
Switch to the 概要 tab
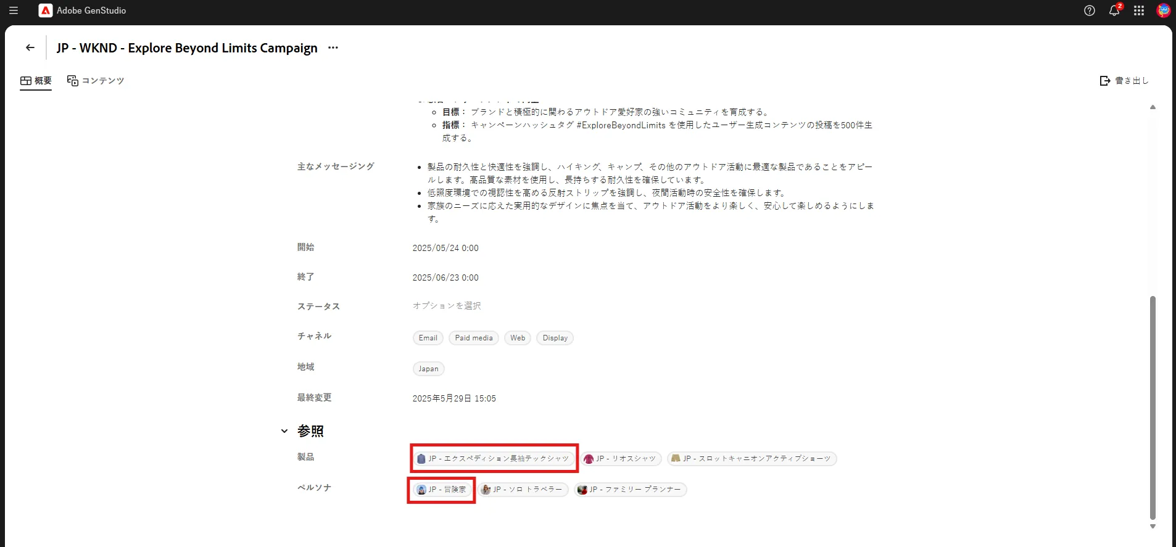[36, 81]
